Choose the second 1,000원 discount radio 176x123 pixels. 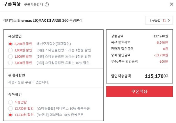pyautogui.click(x=10, y=57)
